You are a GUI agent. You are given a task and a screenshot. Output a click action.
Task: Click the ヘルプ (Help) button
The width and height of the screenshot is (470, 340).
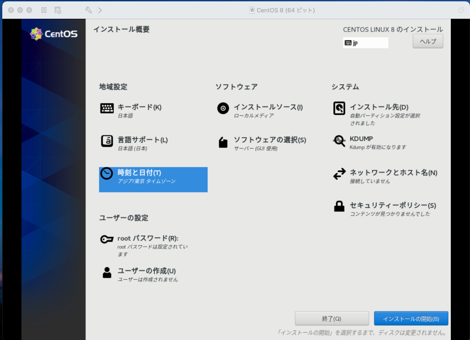pos(427,41)
